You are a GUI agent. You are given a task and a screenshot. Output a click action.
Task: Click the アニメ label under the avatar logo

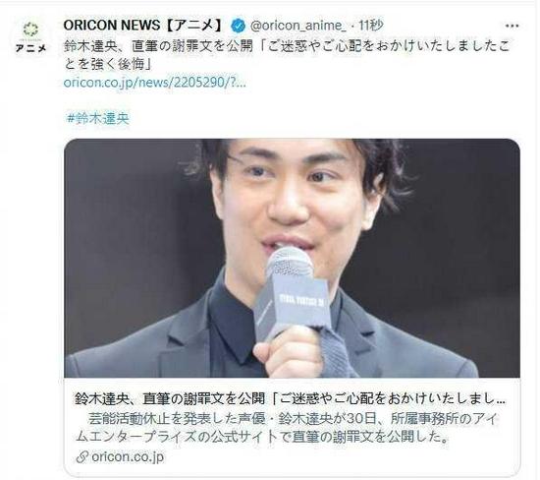tap(31, 47)
